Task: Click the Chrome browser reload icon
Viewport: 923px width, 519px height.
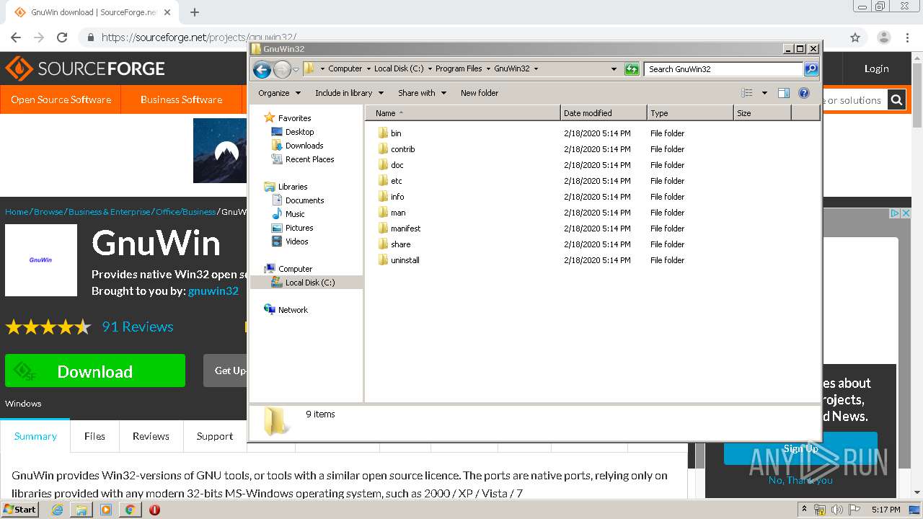Action: (x=62, y=37)
